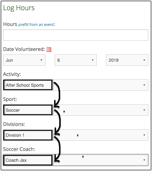Screen dimensions: 152x171
Task: Follow the 'prefill from an event' link
Action: (36, 24)
